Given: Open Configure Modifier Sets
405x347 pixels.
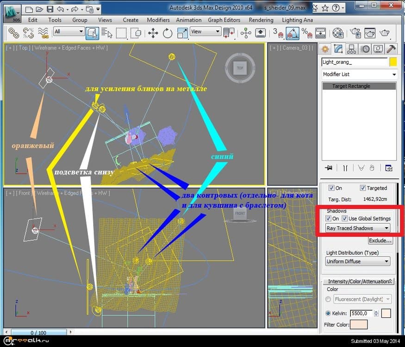Looking at the screenshot, I should click(389, 168).
